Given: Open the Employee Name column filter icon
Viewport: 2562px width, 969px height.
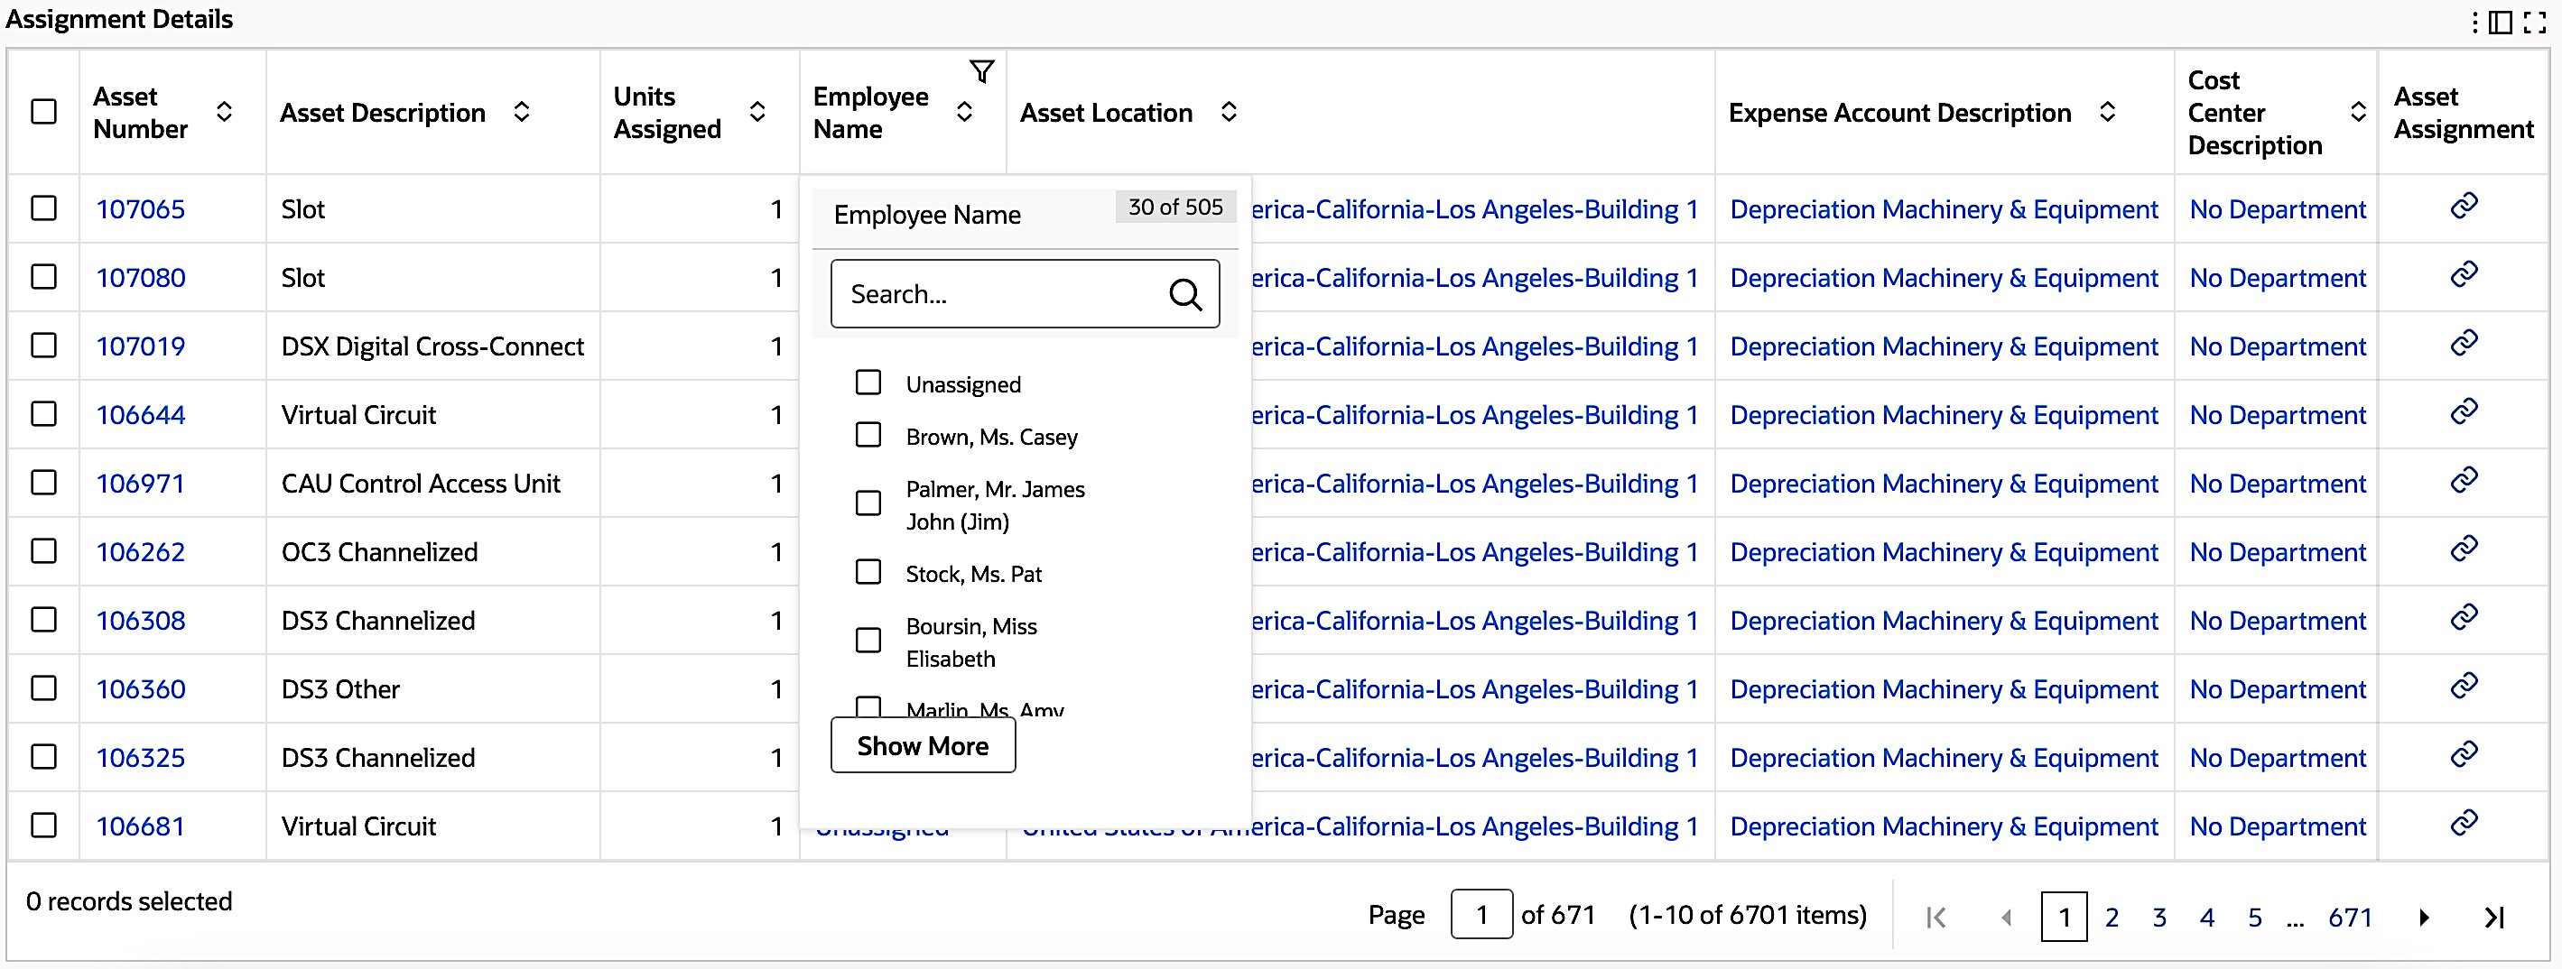Looking at the screenshot, I should [981, 71].
